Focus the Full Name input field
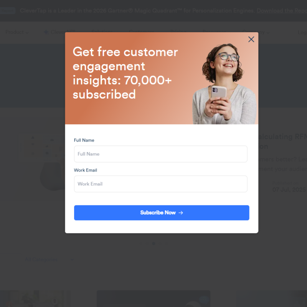307x307 pixels. coord(160,154)
